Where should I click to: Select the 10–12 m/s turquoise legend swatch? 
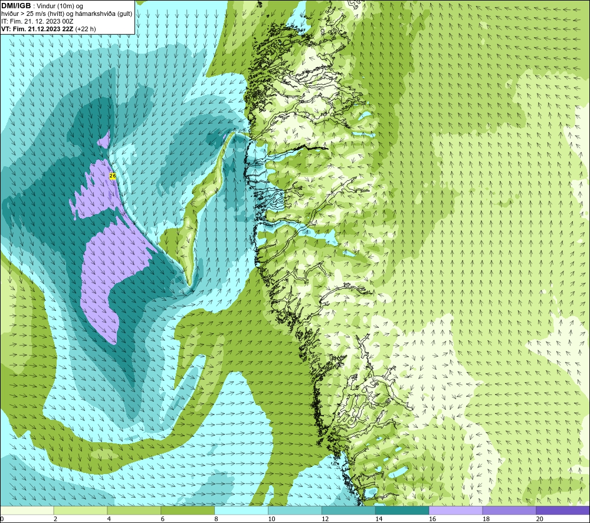click(295, 510)
